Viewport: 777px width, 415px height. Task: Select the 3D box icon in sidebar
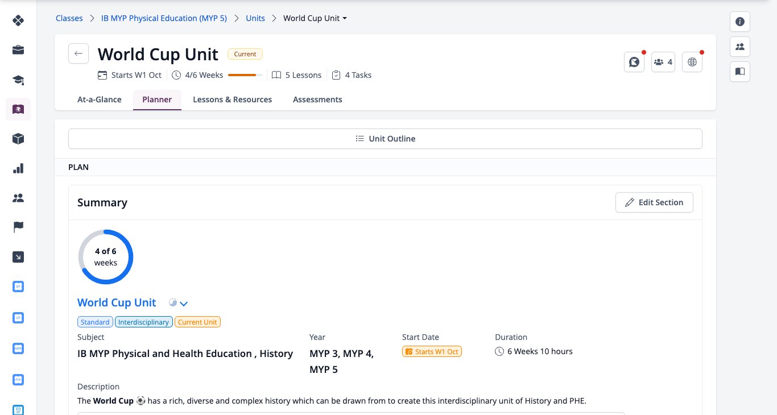click(x=18, y=139)
